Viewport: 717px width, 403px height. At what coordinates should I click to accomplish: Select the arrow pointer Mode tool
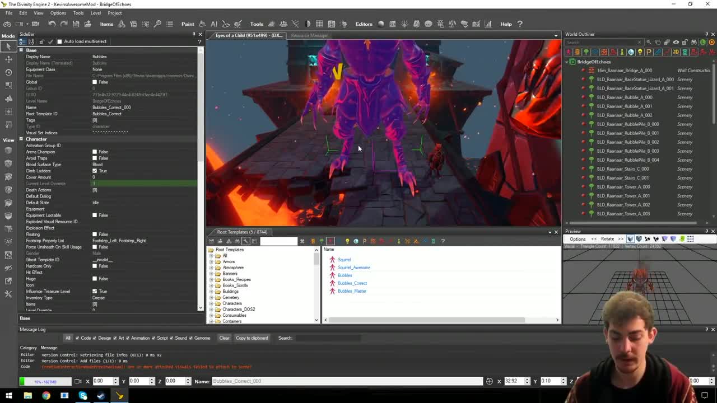pyautogui.click(x=8, y=46)
